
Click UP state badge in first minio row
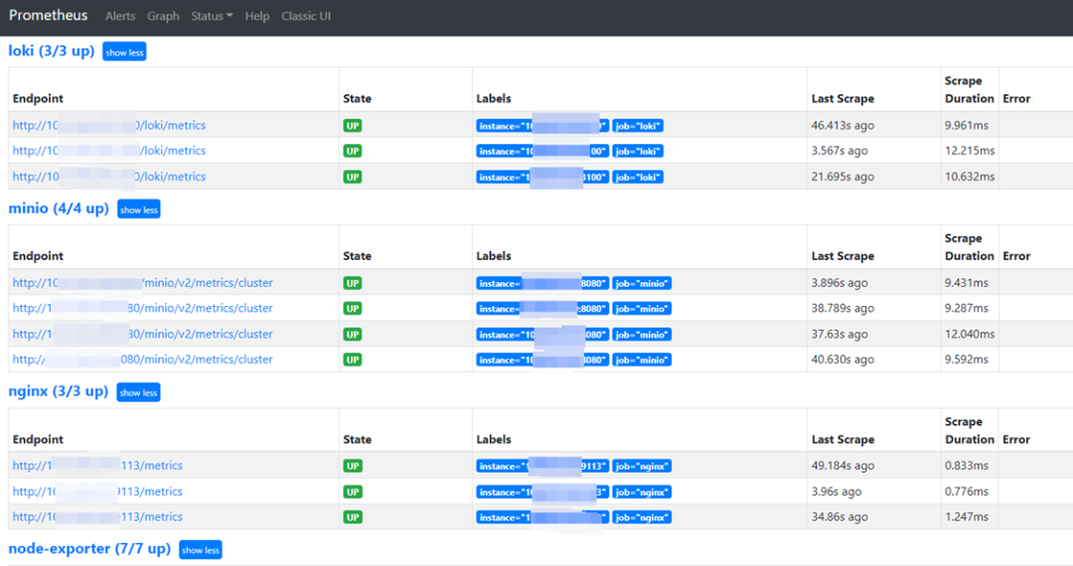point(353,283)
